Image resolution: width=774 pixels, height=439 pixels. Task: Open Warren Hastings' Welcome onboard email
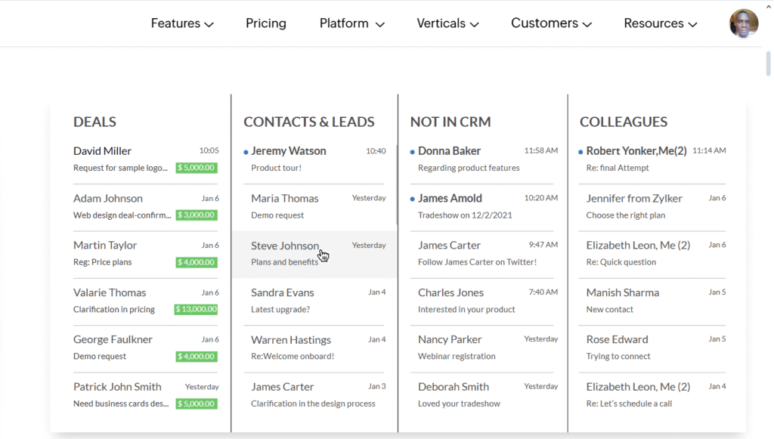314,348
